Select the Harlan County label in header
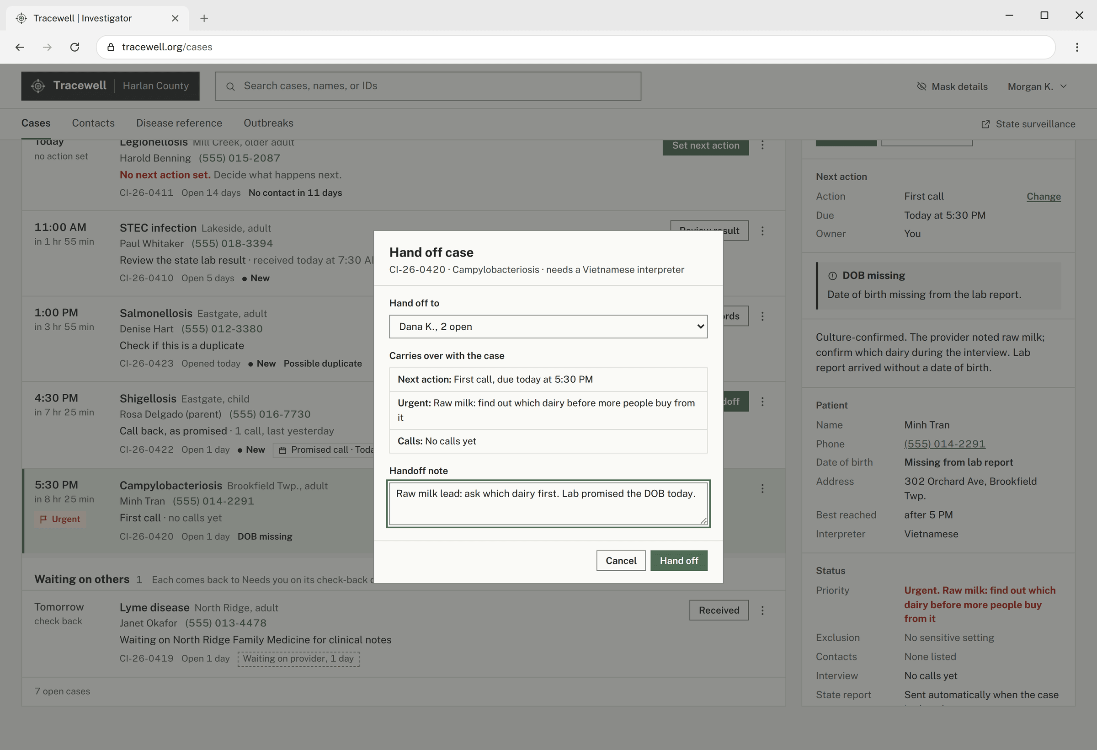The height and width of the screenshot is (750, 1097). 156,86
